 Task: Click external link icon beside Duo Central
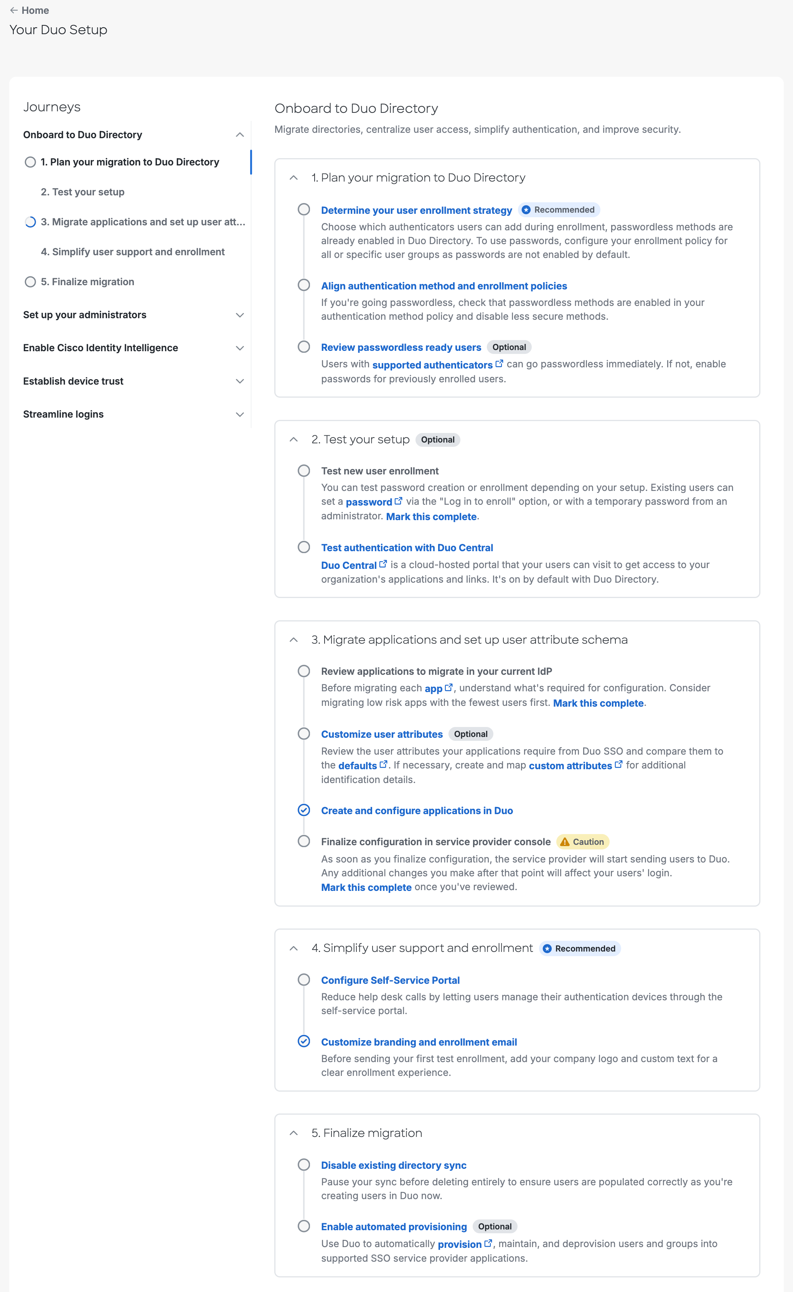[383, 564]
